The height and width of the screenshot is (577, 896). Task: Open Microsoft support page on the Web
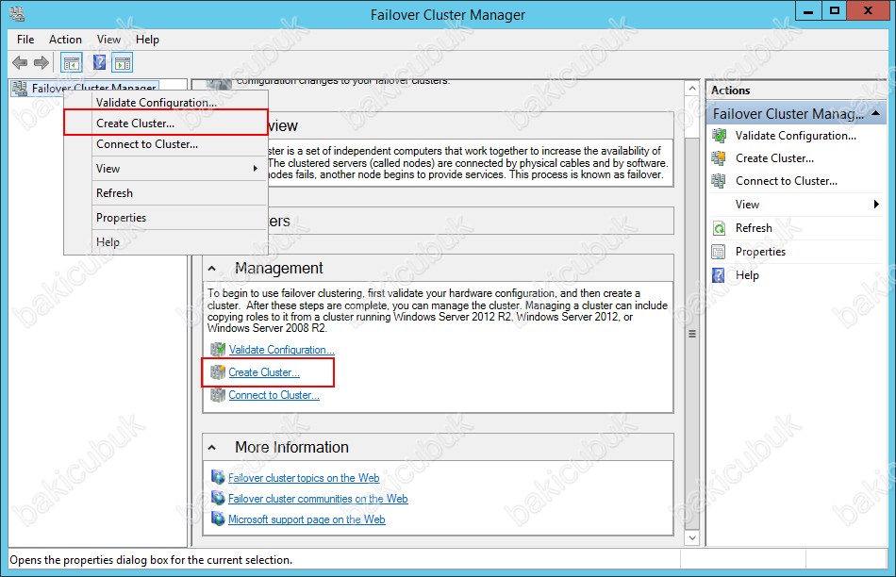tap(307, 519)
